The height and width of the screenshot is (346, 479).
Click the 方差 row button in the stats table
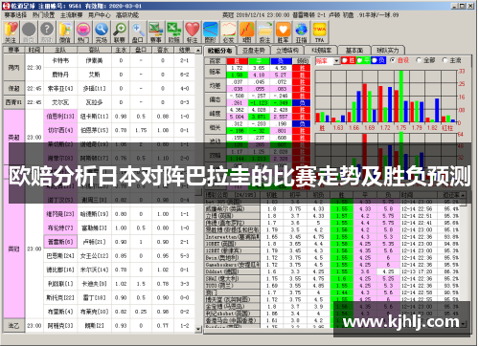(x=215, y=85)
